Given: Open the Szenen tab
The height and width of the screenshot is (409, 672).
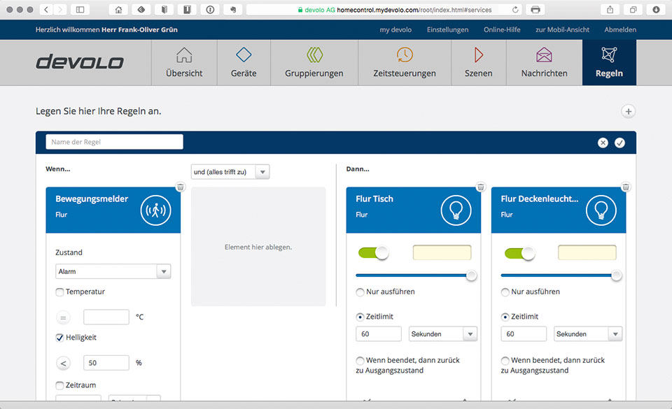Looking at the screenshot, I should pyautogui.click(x=478, y=62).
